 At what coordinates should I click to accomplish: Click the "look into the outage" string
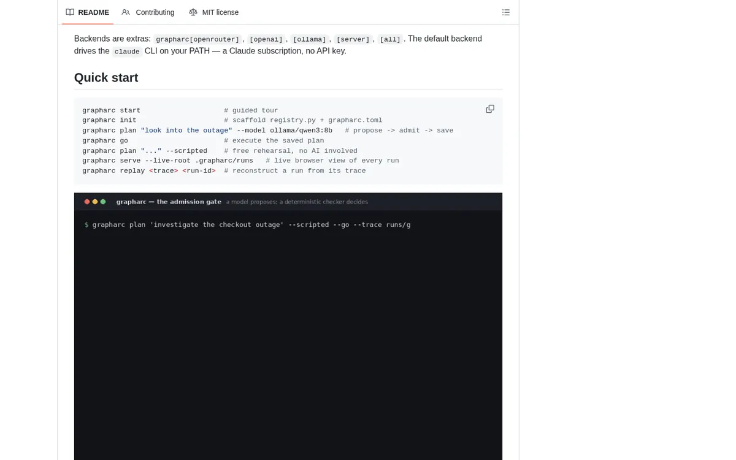pyautogui.click(x=186, y=131)
